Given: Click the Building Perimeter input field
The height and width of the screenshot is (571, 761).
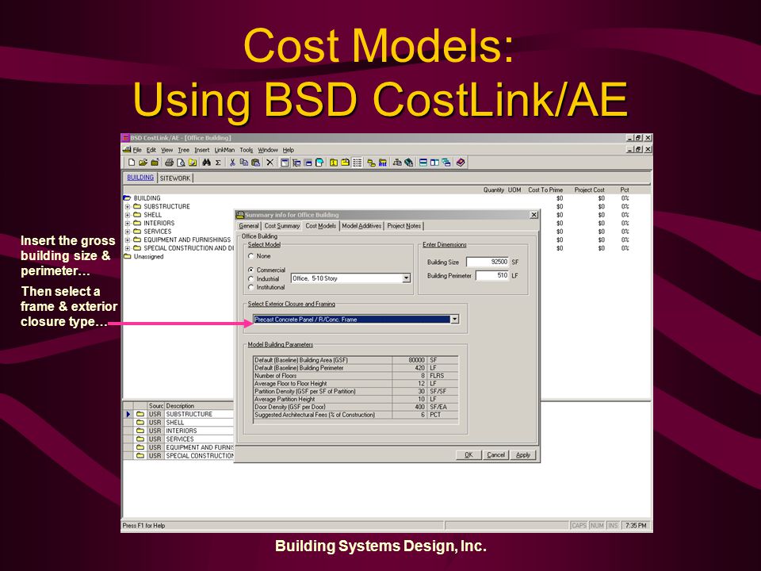Looking at the screenshot, I should pyautogui.click(x=492, y=275).
